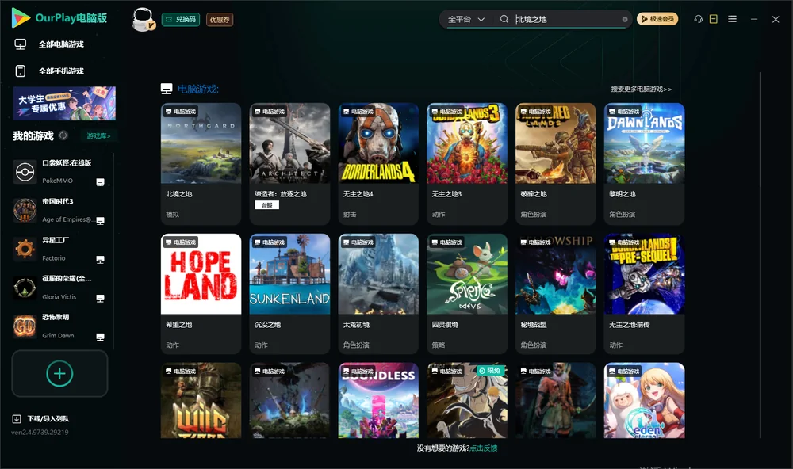
Task: Click the OurPlay logo icon
Action: click(x=21, y=17)
